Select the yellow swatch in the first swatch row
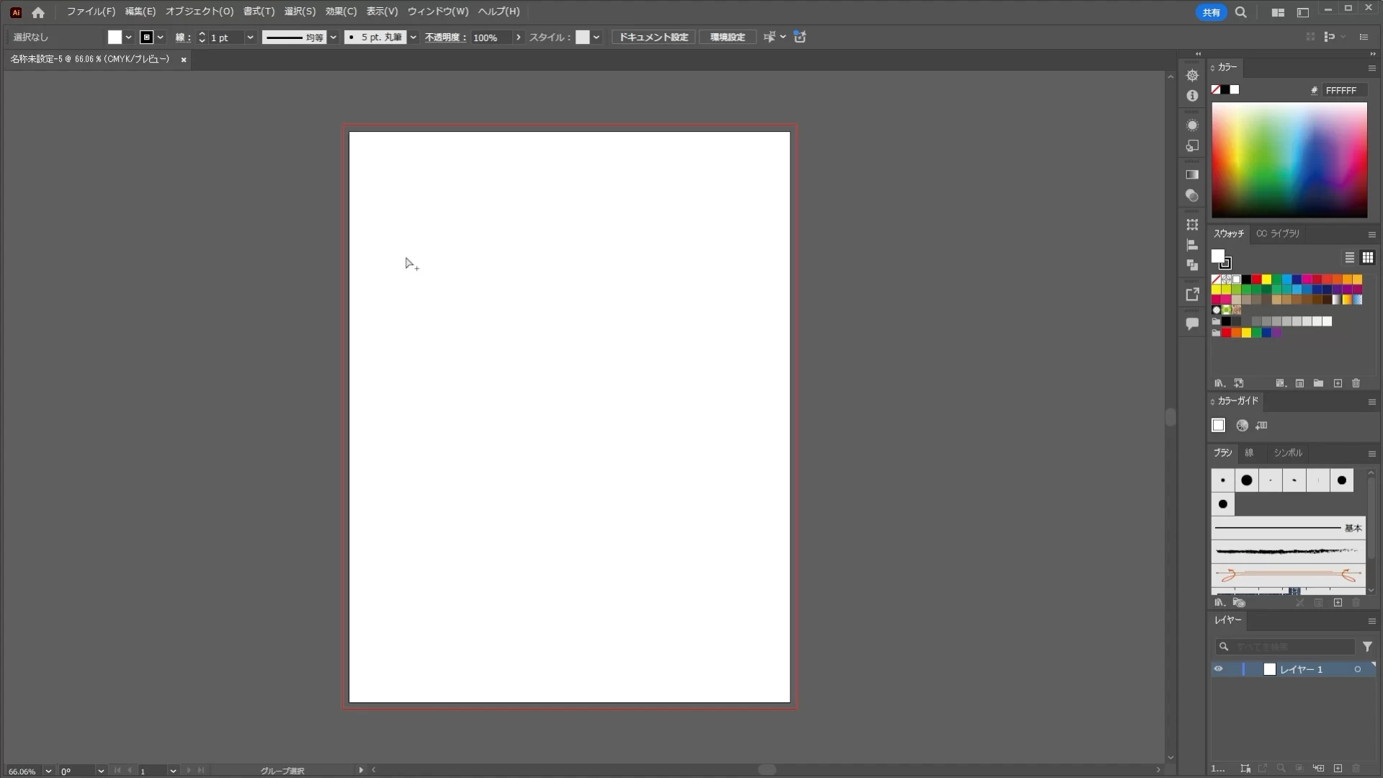1383x778 pixels. coord(1266,280)
